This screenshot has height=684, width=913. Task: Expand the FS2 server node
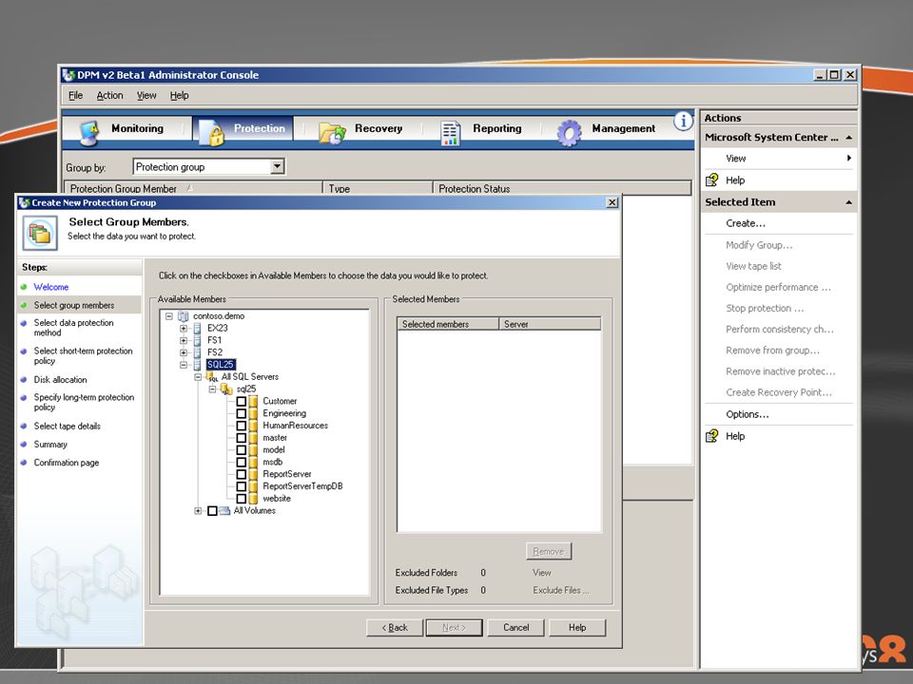coord(184,353)
